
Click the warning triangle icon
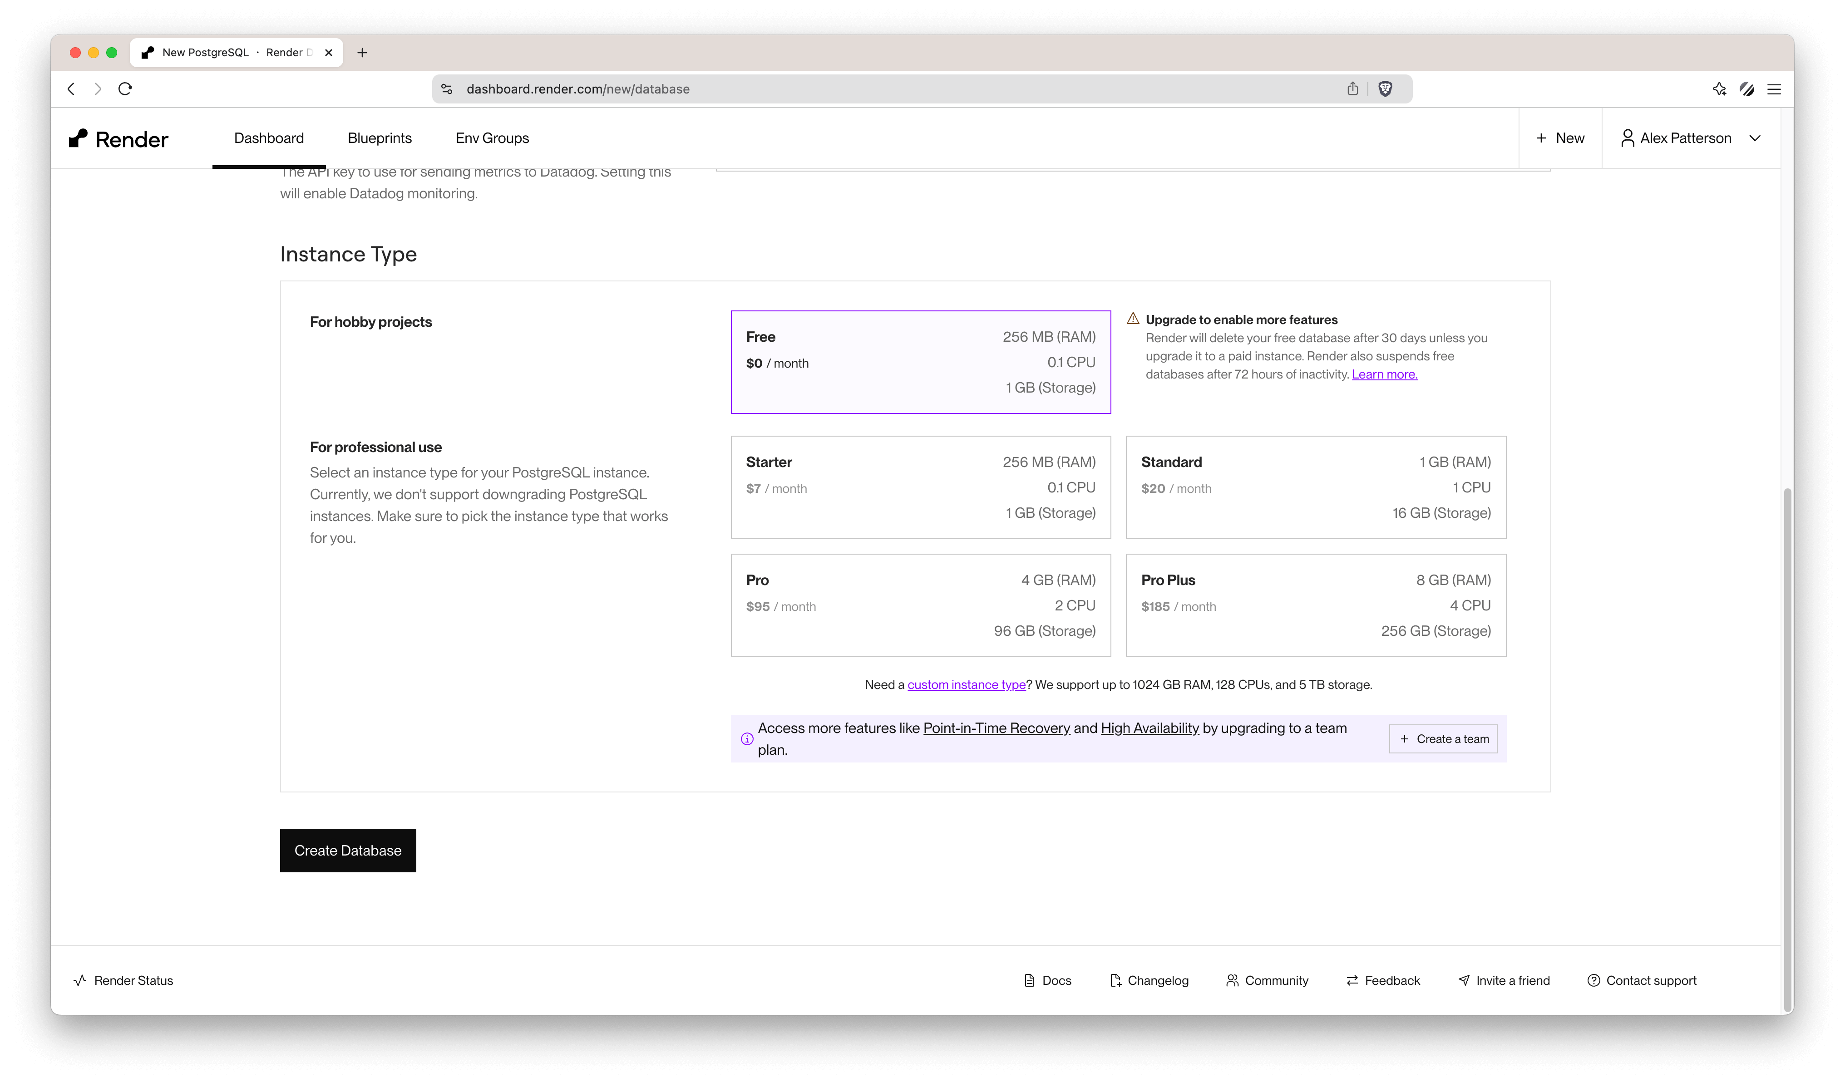point(1133,319)
